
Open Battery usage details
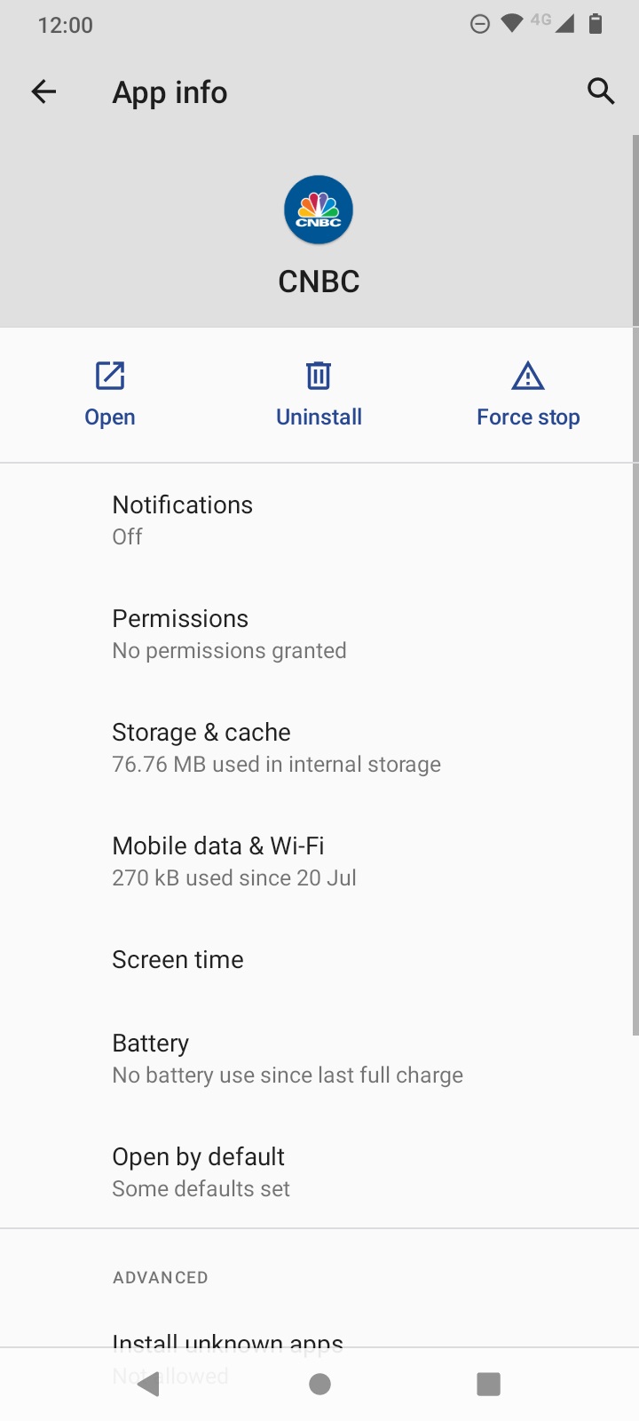[x=319, y=1058]
